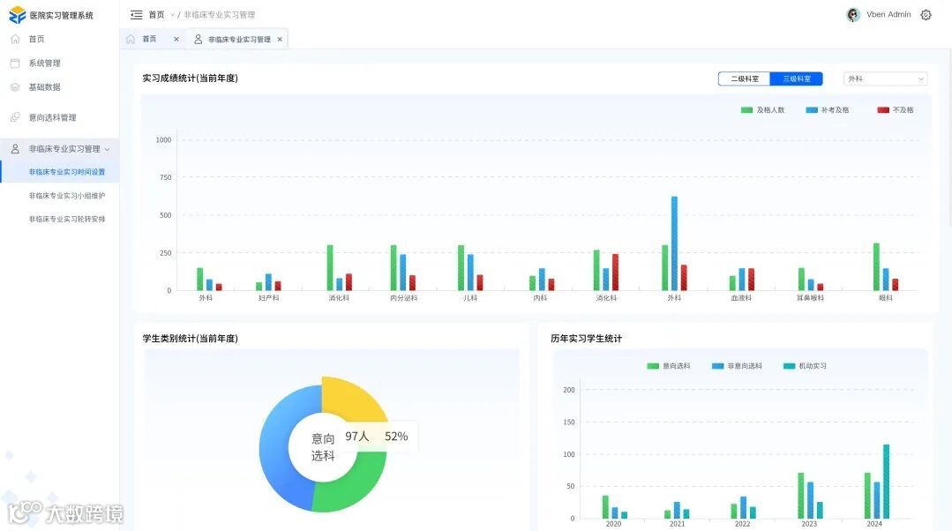
Task: Click the 历年实习学生统计 heading
Action: coord(586,339)
